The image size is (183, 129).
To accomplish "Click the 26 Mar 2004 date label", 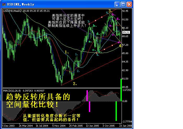I will point(26,126).
